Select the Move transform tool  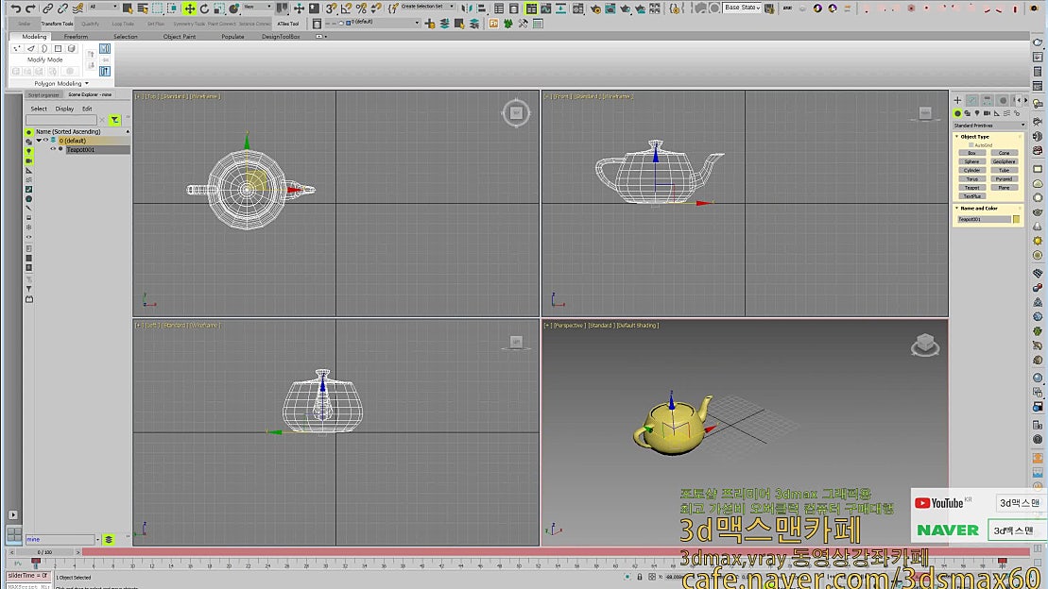189,8
